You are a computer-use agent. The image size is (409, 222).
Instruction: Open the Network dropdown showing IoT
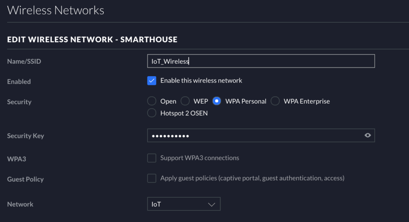click(184, 204)
